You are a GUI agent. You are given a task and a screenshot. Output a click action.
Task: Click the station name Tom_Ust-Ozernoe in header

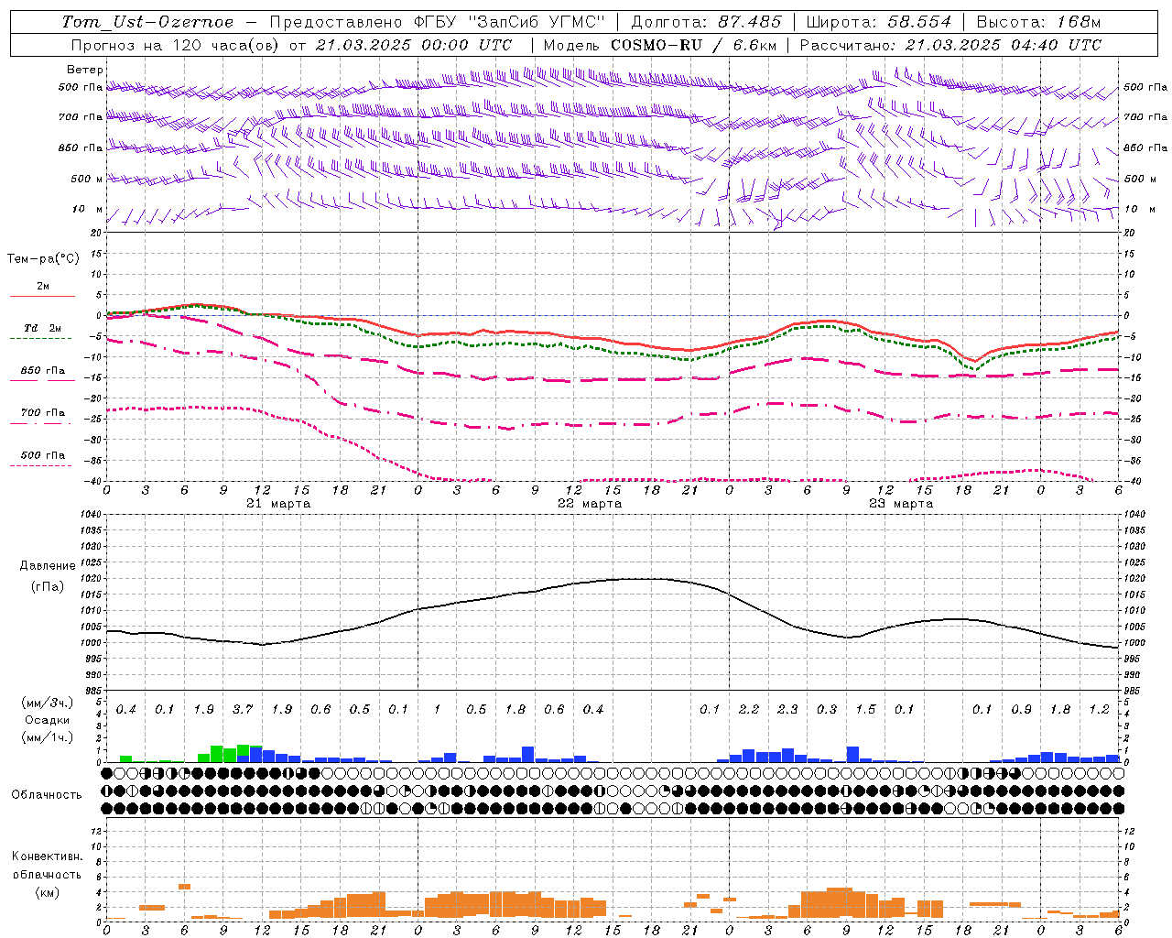pos(147,22)
